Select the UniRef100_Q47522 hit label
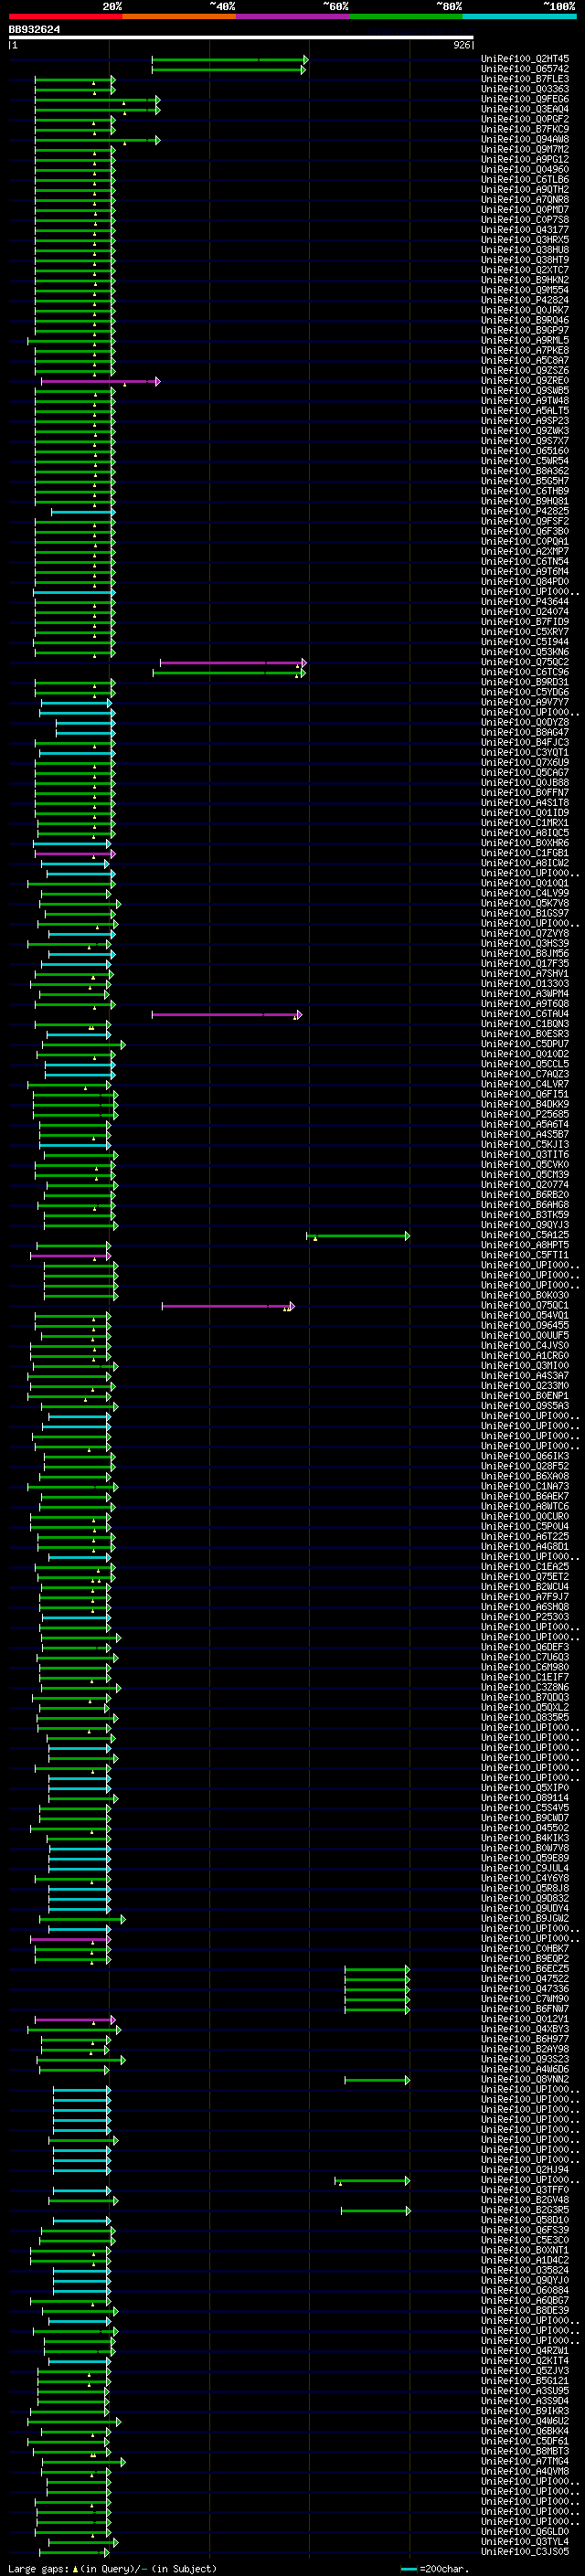This screenshot has height=2576, width=585. click(x=525, y=1979)
